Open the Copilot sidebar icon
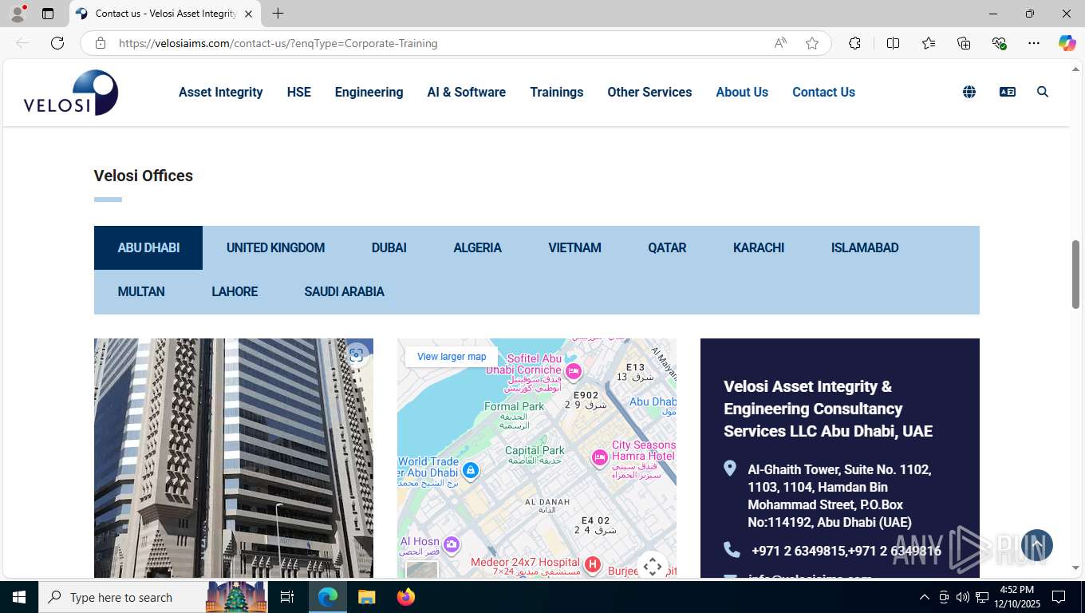Viewport: 1085px width, 613px height. pyautogui.click(x=1067, y=43)
